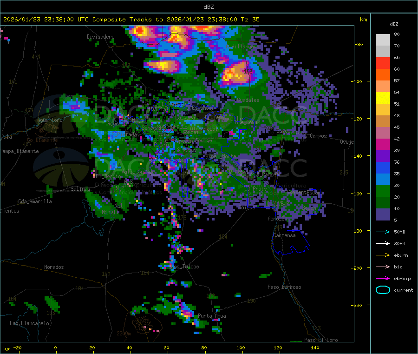Click the 'Guadales' map label

click(x=248, y=100)
